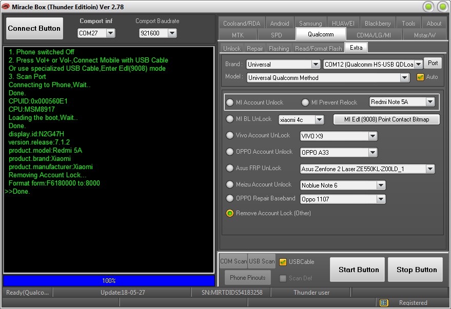This screenshot has width=451, height=309.
Task: Switch to the MTK tab
Action: pyautogui.click(x=238, y=35)
